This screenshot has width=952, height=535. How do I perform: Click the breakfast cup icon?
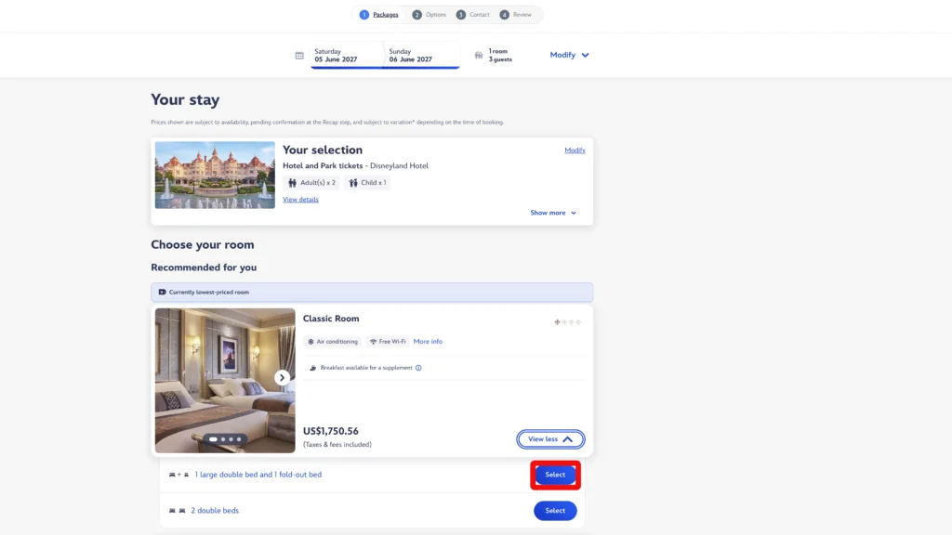[312, 368]
